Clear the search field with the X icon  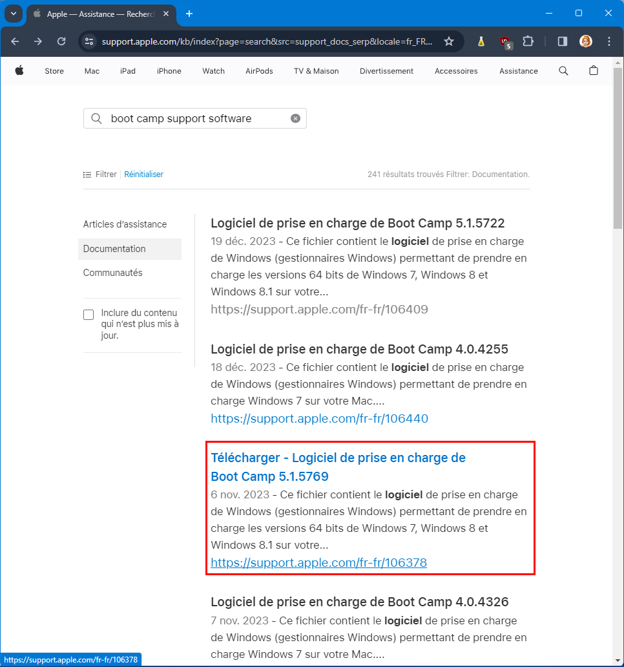295,118
